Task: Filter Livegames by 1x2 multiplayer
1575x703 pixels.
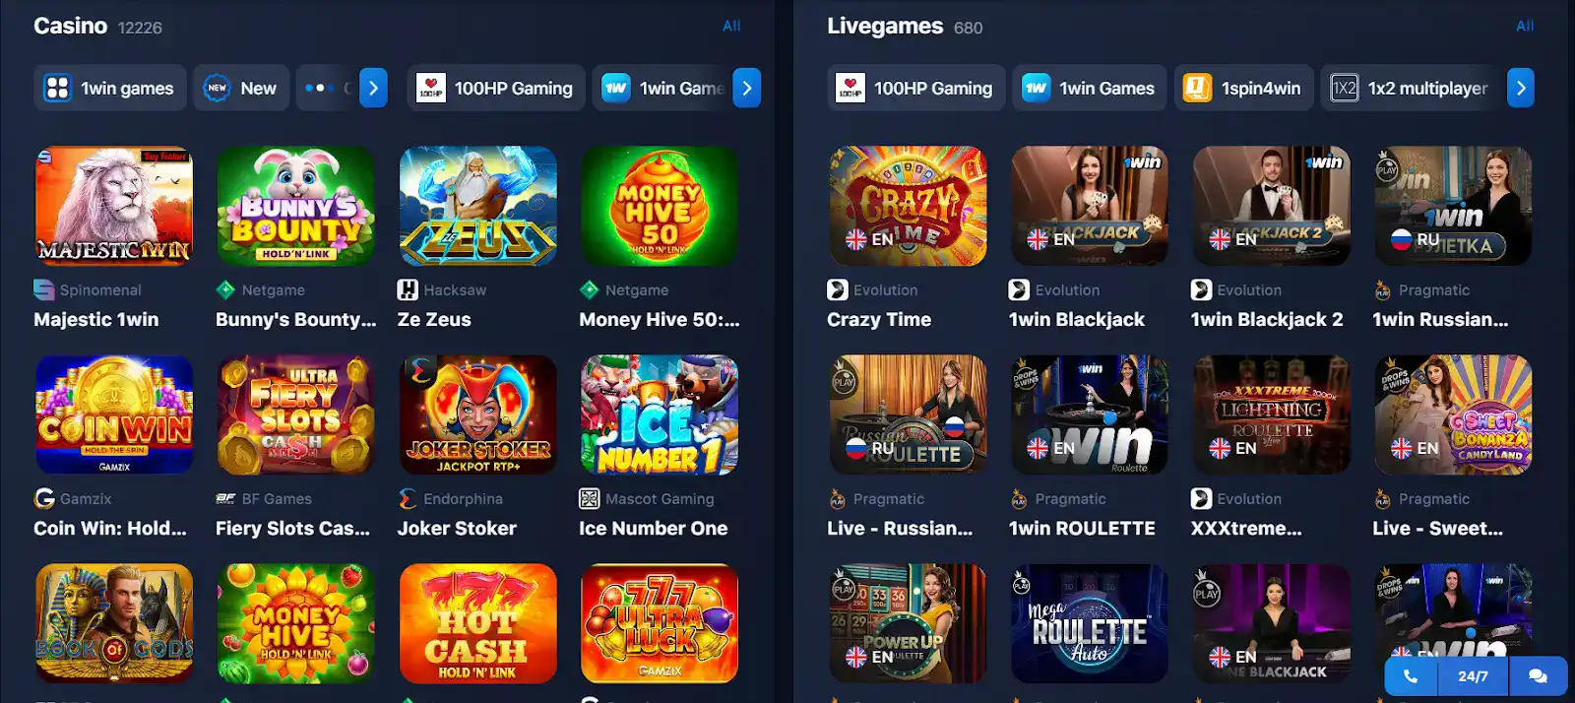Action: (1410, 88)
